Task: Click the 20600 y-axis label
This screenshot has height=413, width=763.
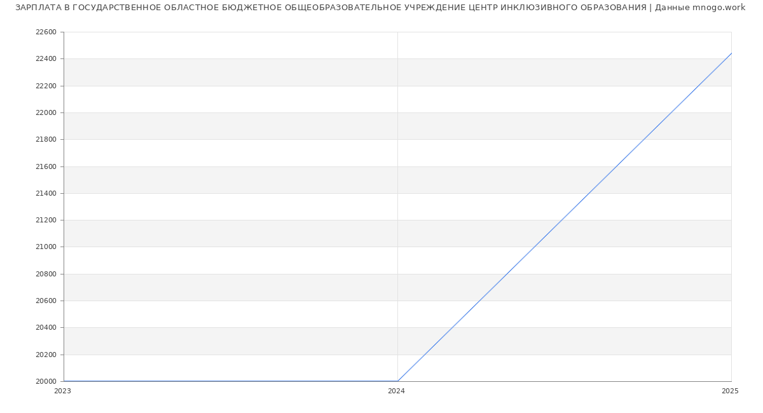Action: [x=46, y=301]
